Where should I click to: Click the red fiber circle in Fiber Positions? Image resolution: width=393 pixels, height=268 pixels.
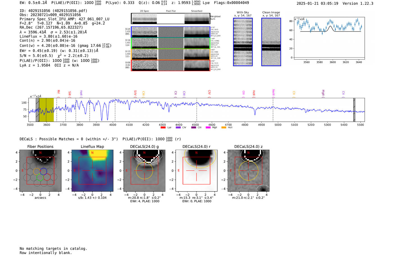coord(47,177)
